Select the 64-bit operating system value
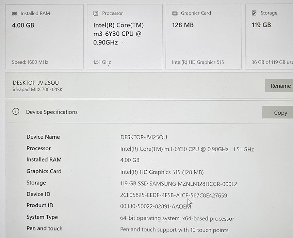 click(177, 218)
